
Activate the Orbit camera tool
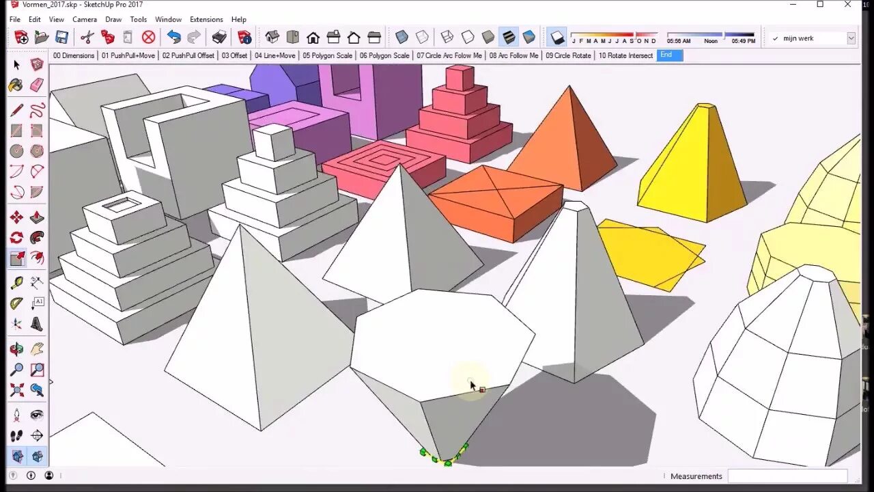pos(17,350)
